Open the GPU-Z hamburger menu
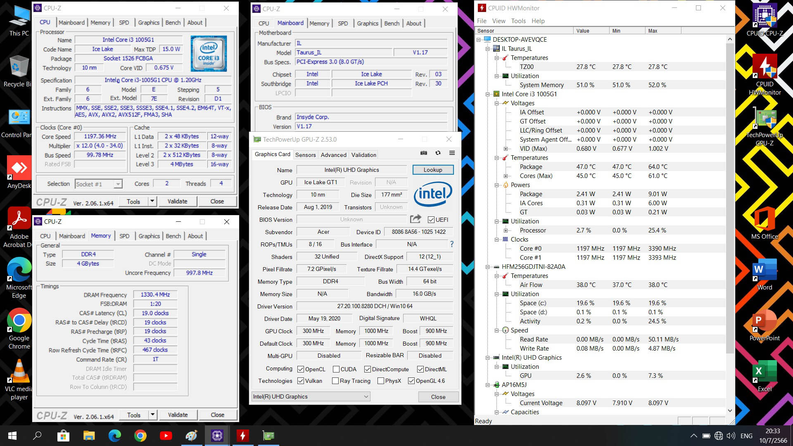Viewport: 793px width, 446px height. point(452,153)
